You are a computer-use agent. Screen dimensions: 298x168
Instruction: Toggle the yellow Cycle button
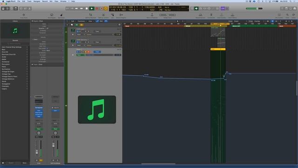(x=106, y=8)
